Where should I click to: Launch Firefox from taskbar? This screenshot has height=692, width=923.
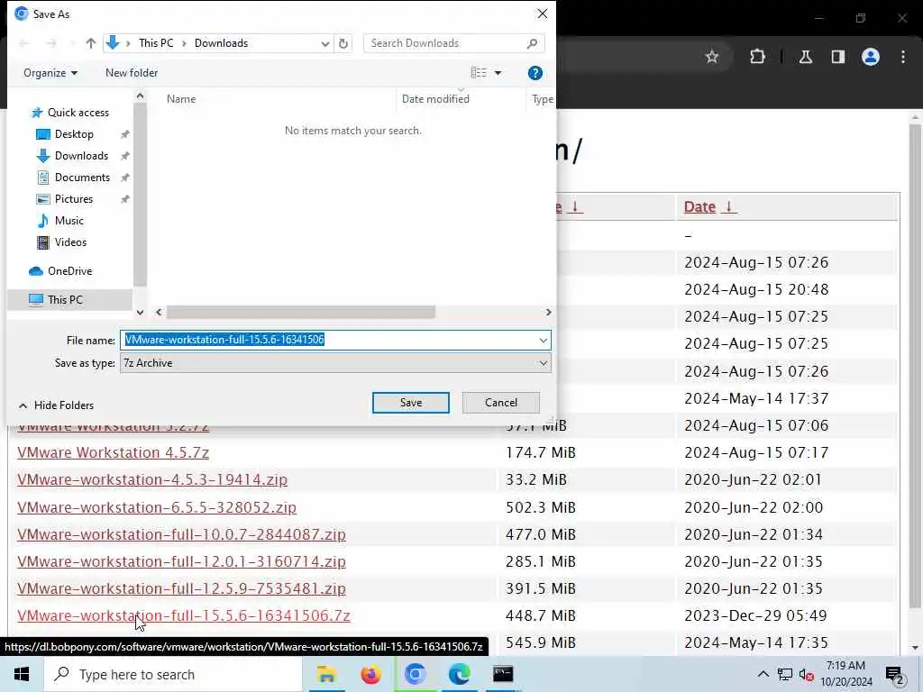(370, 674)
